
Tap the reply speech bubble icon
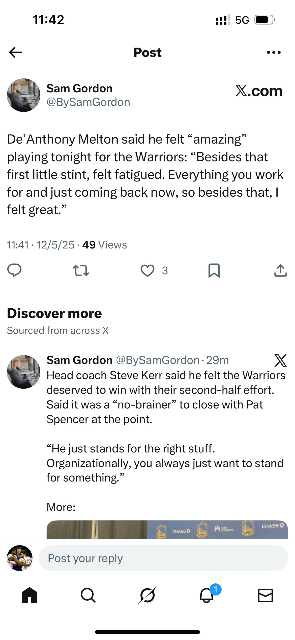pos(14,270)
